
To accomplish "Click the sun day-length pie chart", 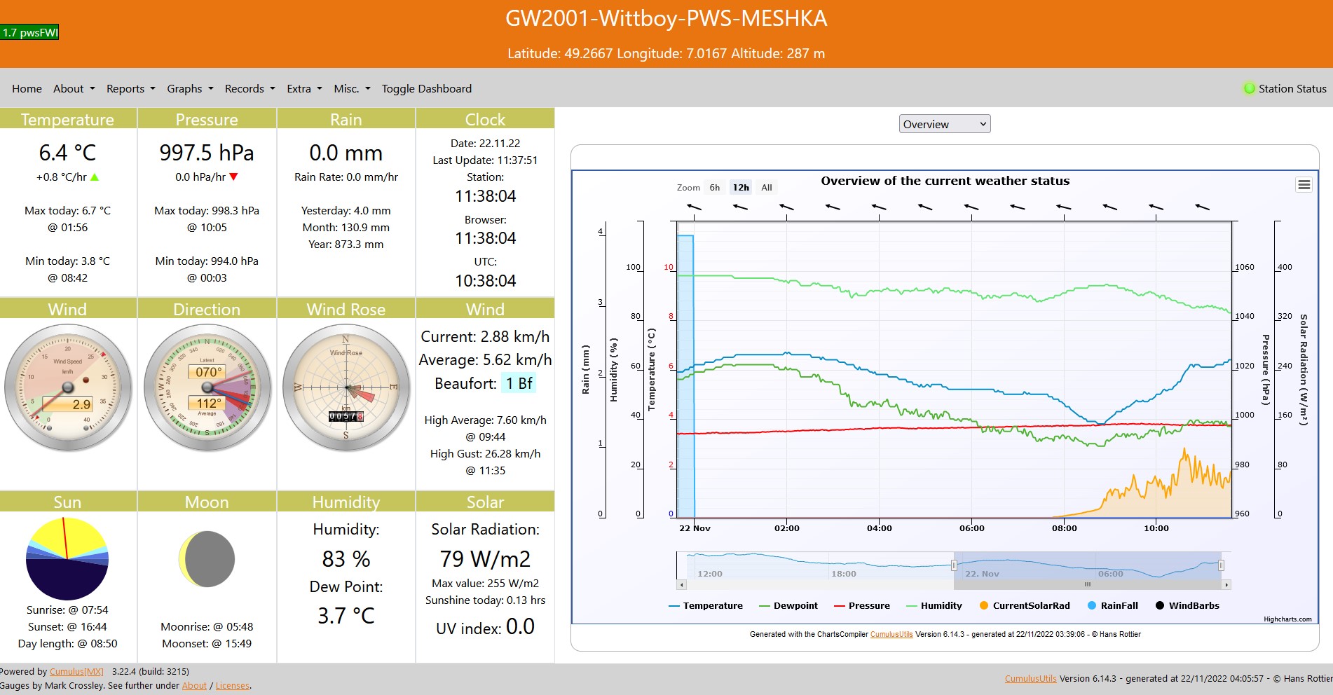I will (x=67, y=559).
